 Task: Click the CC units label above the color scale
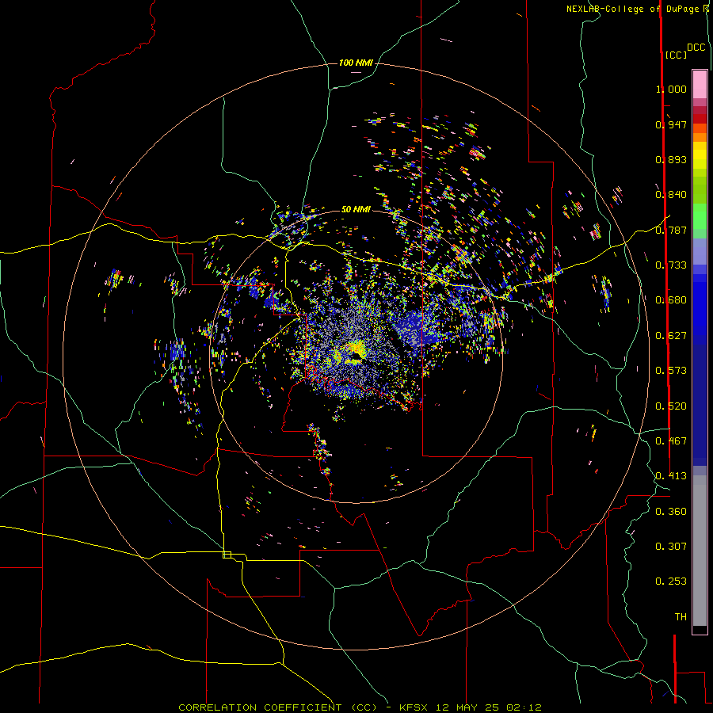[676, 55]
